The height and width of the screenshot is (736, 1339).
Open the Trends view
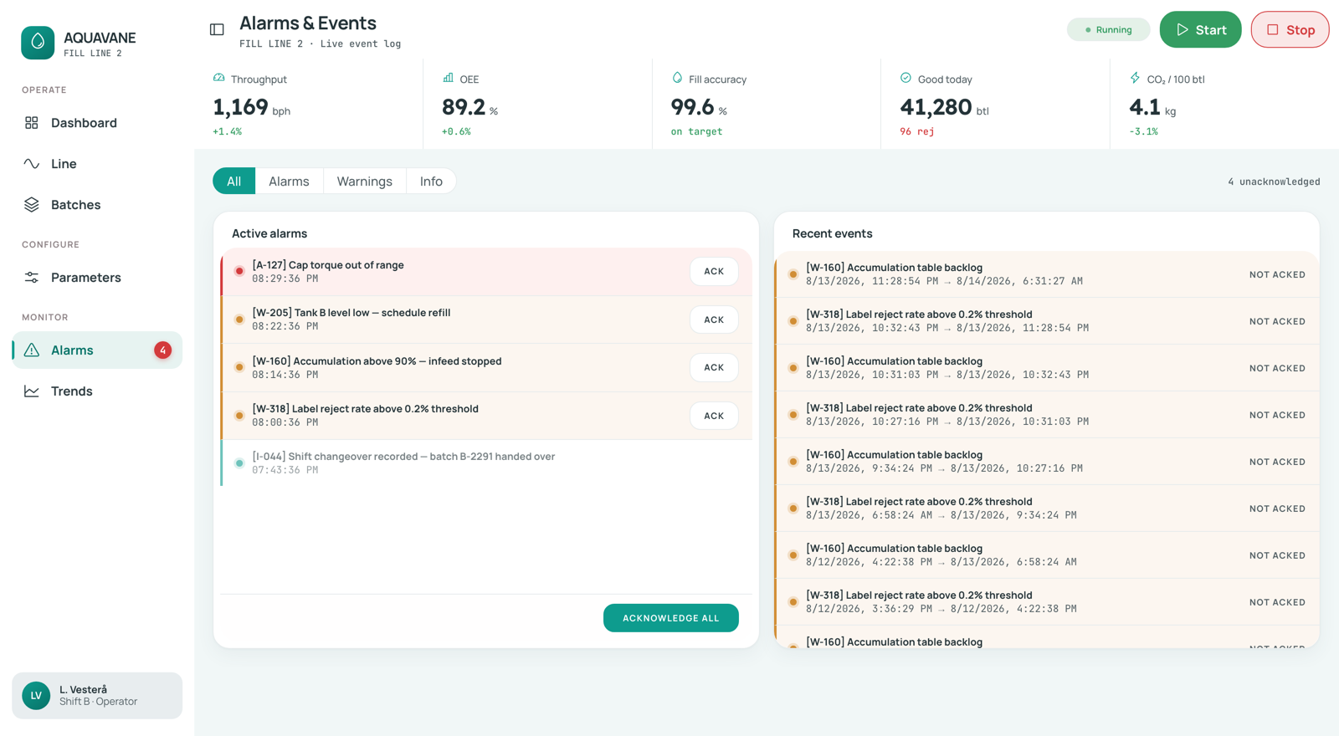[97, 391]
